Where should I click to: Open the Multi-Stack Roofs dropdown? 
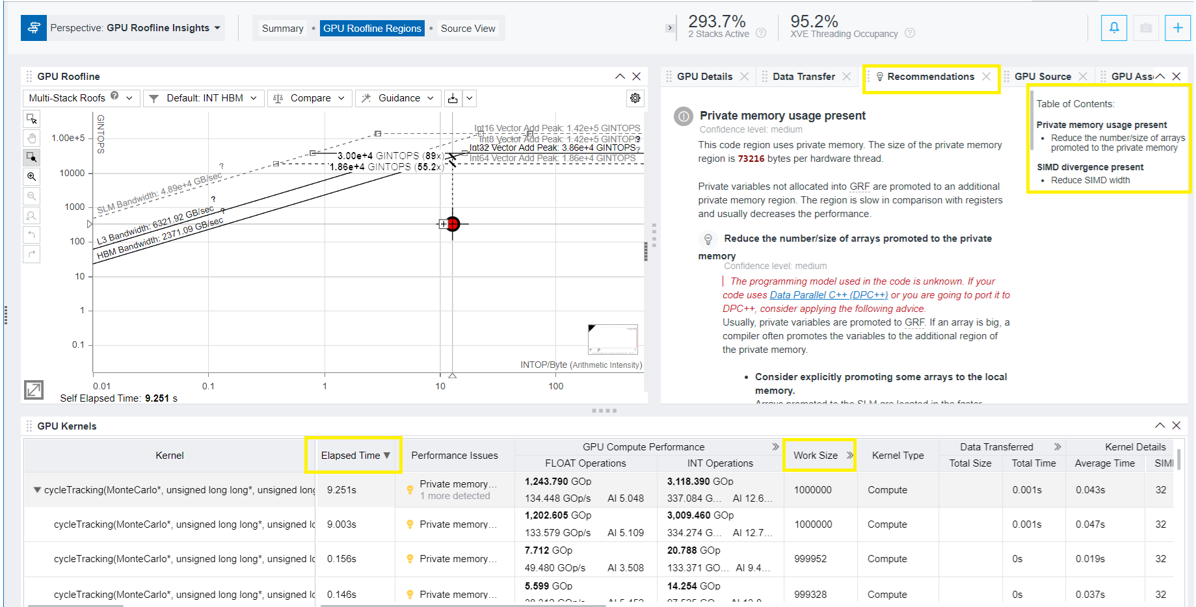click(81, 98)
